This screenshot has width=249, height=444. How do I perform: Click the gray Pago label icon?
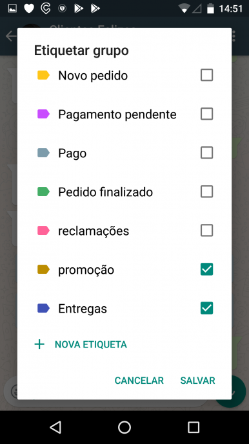pyautogui.click(x=43, y=153)
